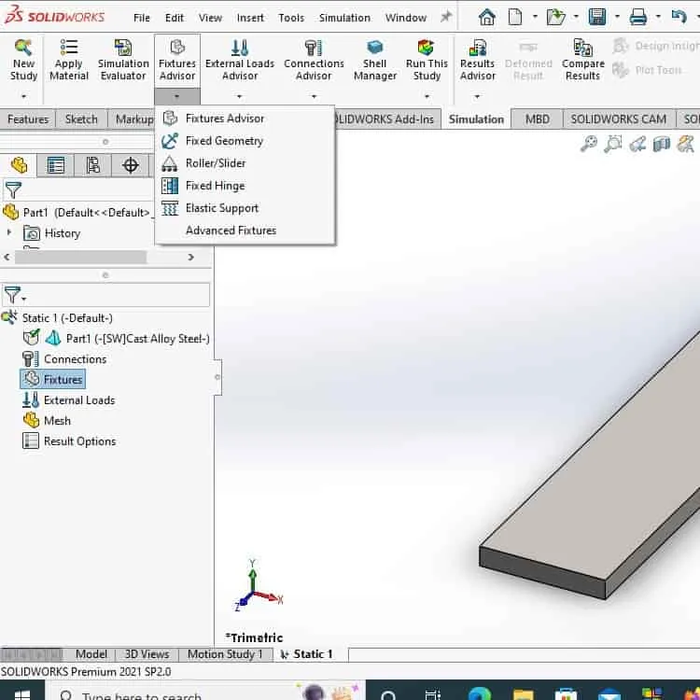Open the Shell Manager
This screenshot has height=700, width=700.
click(375, 60)
